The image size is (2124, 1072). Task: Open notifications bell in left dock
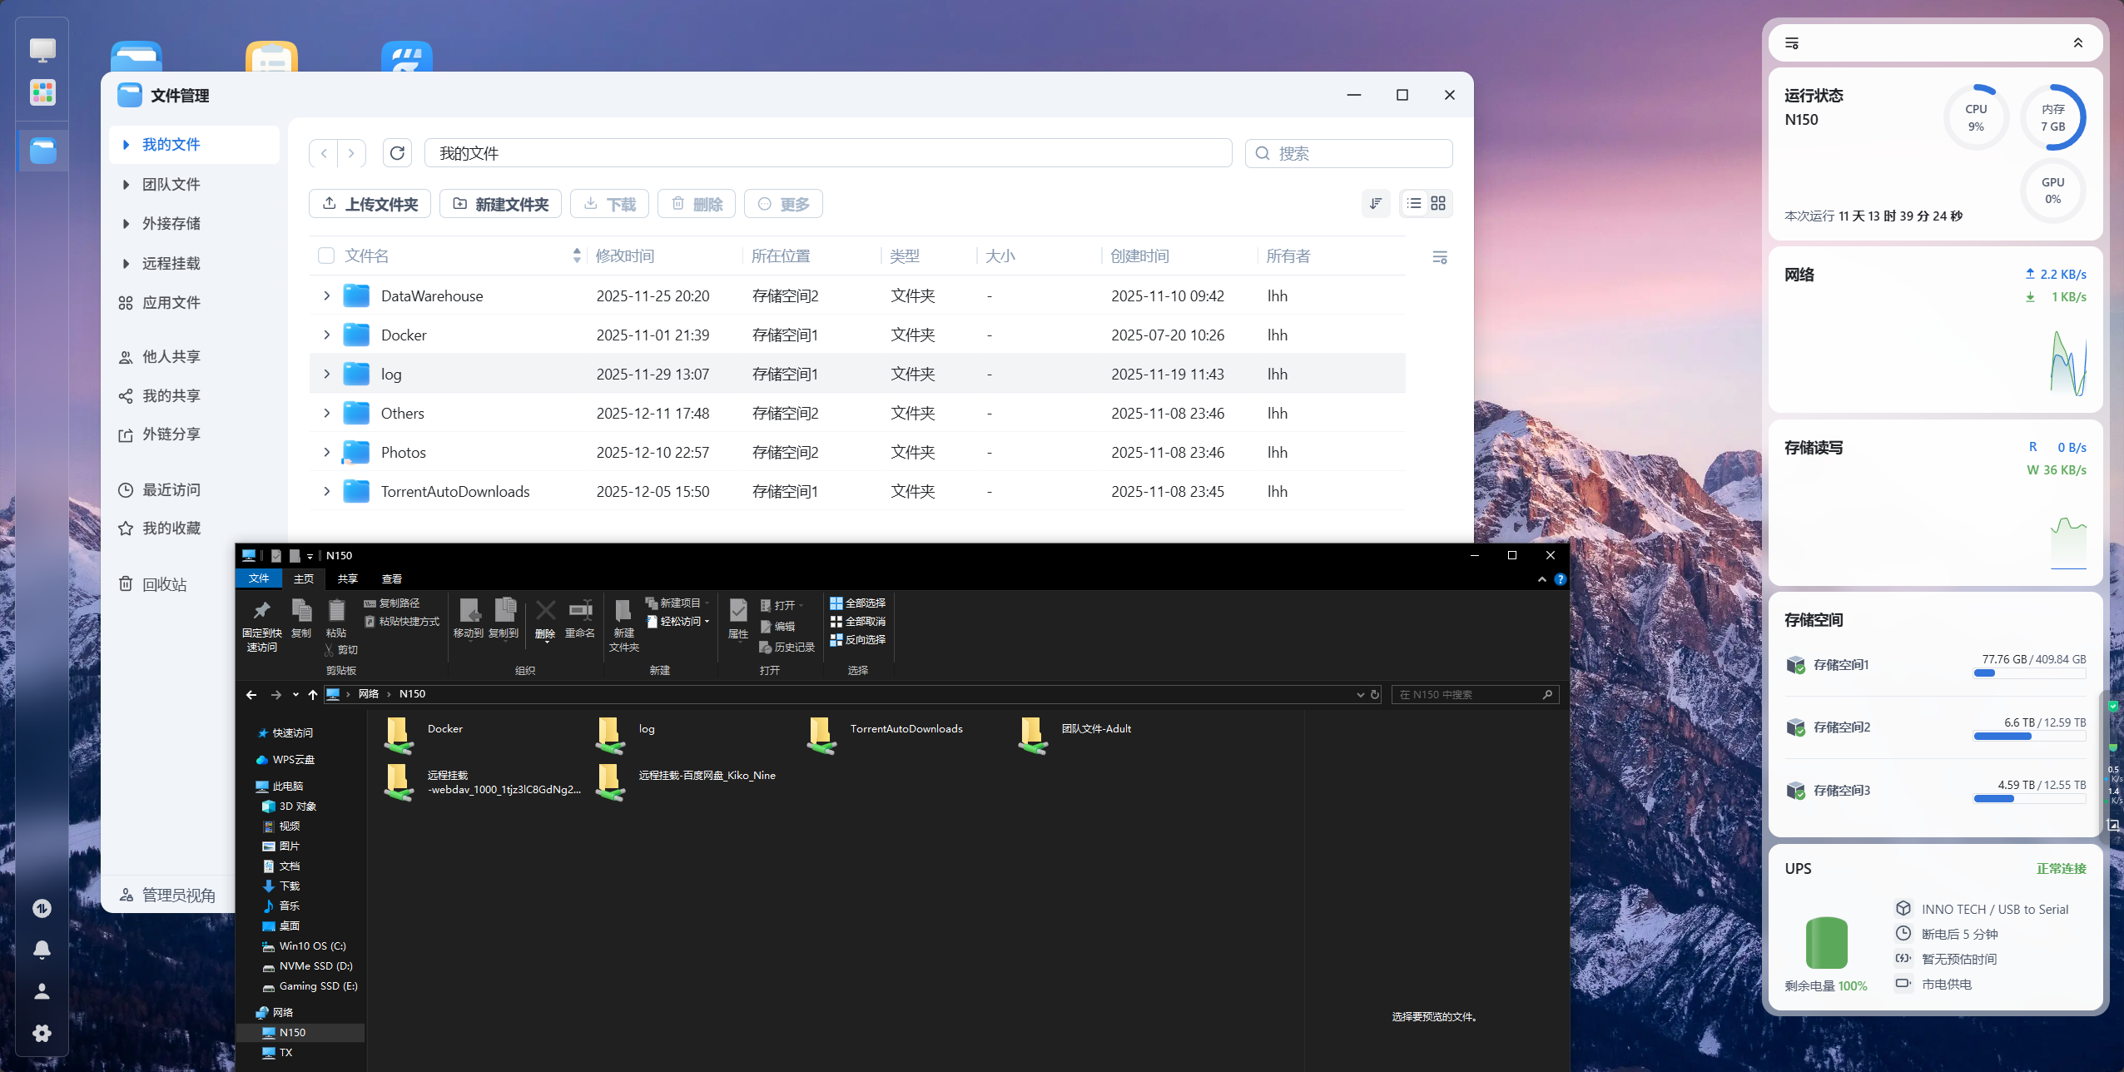[42, 950]
